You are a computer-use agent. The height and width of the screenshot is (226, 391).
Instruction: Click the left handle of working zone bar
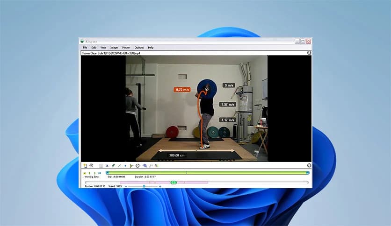click(108, 173)
